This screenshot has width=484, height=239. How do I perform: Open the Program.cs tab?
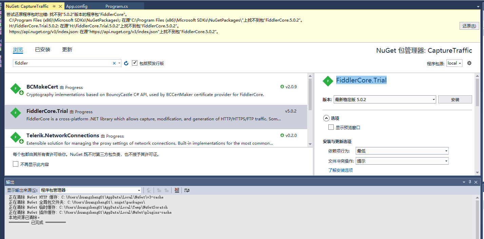[116, 6]
